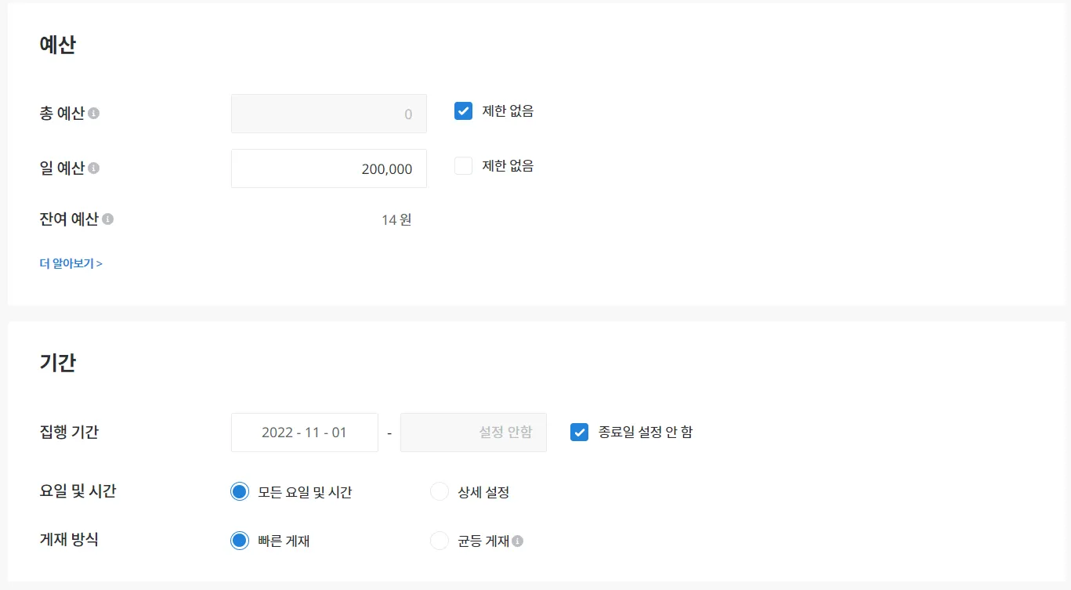Choose the 상세 설정 radio option
Screen dimensions: 1071x590
coord(440,492)
